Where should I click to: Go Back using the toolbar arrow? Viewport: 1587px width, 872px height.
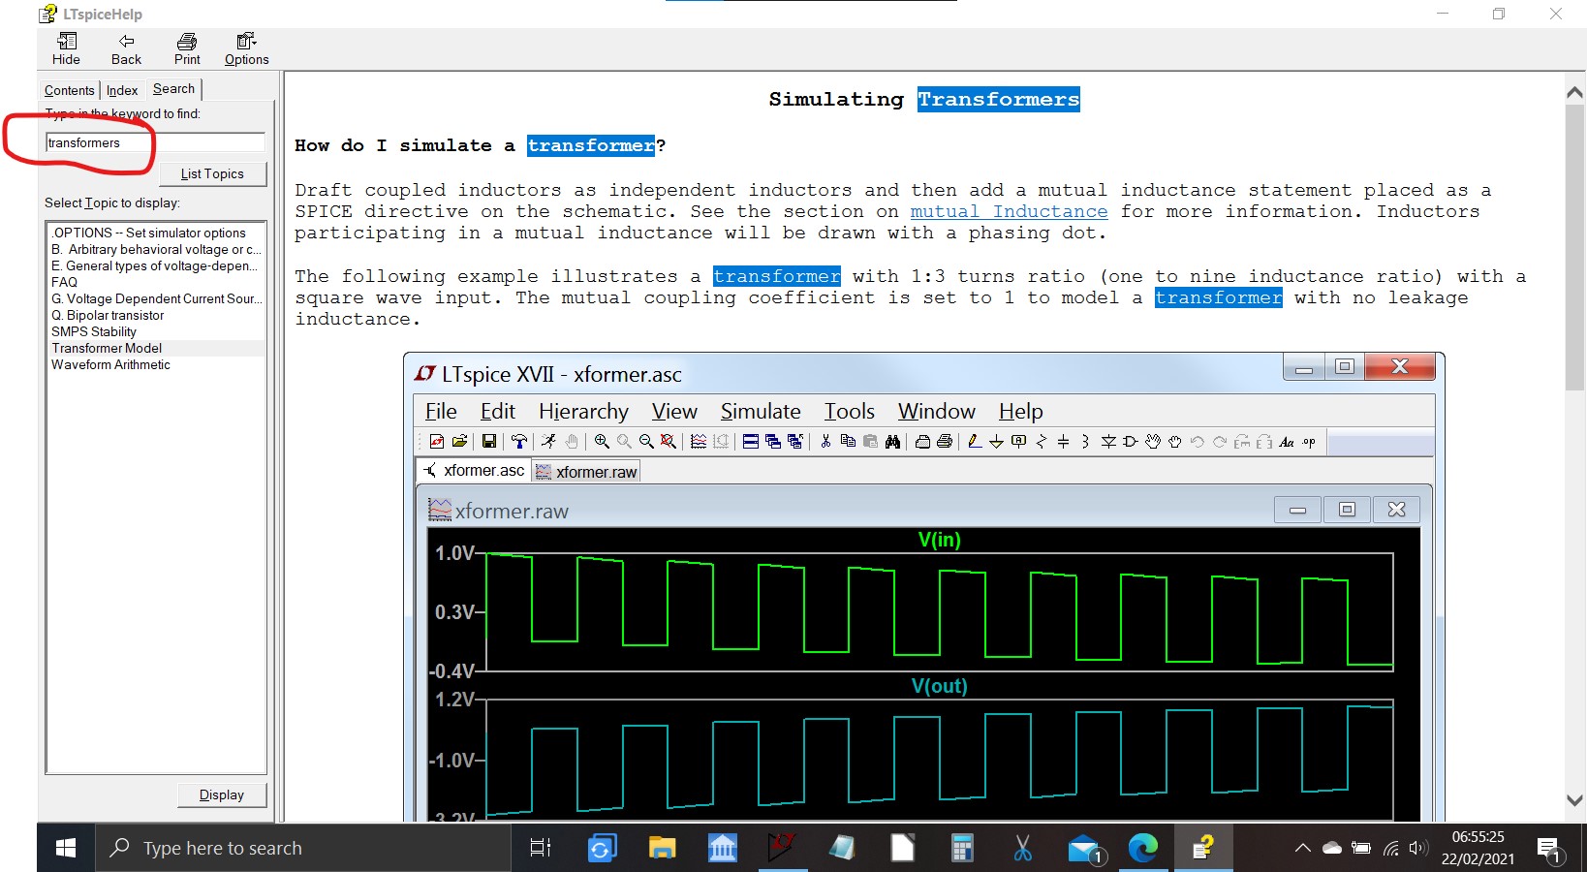(126, 48)
